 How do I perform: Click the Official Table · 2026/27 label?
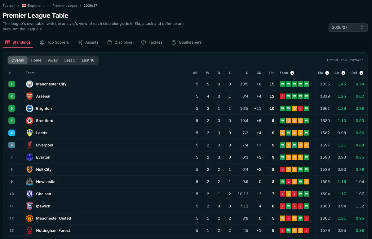(345, 60)
